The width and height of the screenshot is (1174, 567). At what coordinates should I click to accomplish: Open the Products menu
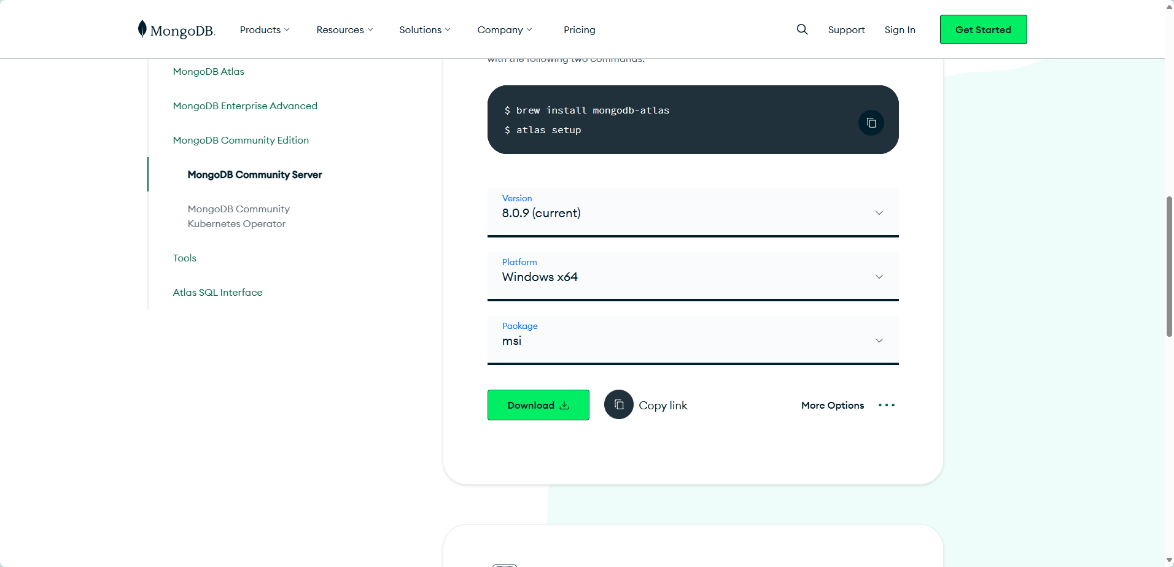click(x=265, y=29)
